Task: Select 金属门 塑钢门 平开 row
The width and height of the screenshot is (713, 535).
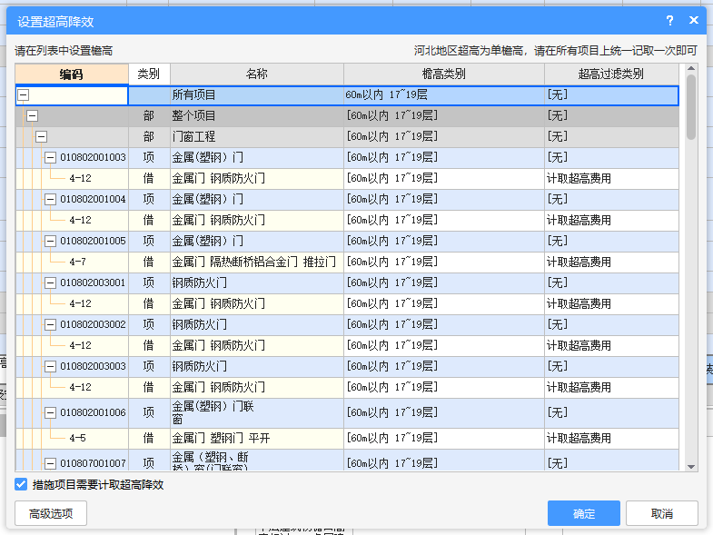Action: tap(257, 438)
